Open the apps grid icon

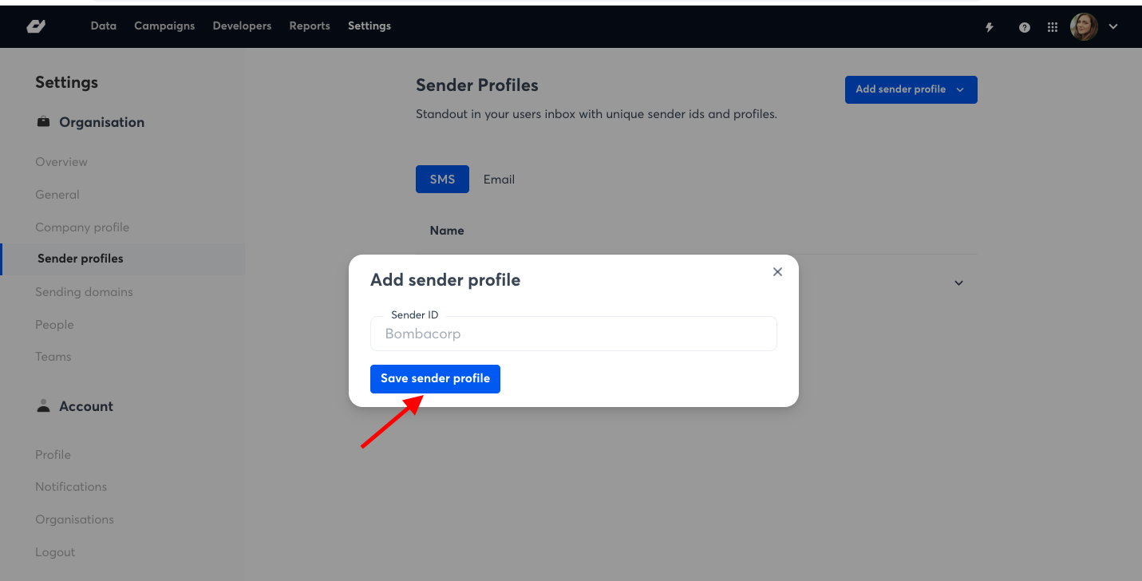point(1053,27)
